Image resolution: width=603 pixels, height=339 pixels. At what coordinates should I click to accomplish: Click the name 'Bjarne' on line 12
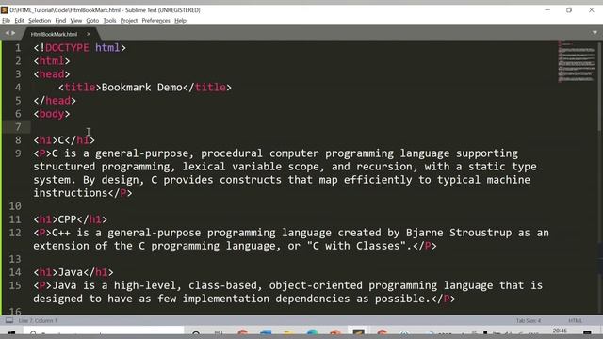pyautogui.click(x=425, y=233)
